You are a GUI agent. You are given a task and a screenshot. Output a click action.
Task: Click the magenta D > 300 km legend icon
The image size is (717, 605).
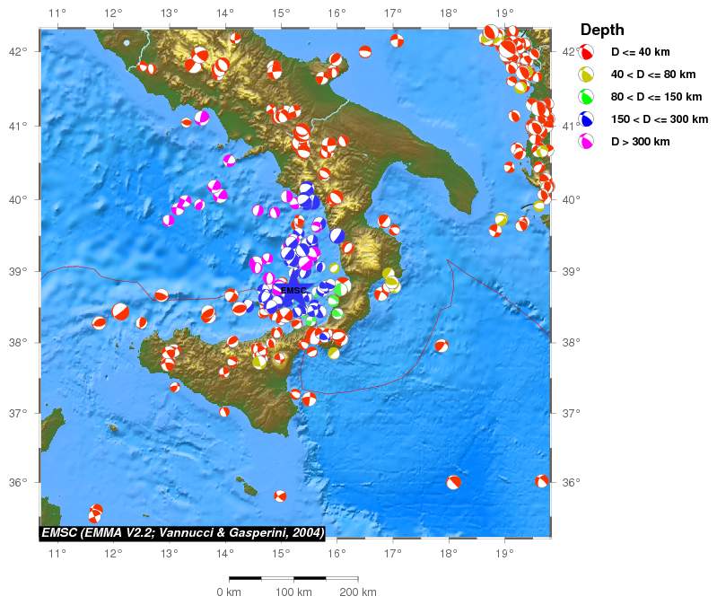[x=587, y=142]
